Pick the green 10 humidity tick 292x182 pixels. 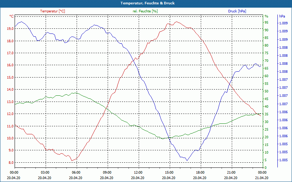click(266, 152)
